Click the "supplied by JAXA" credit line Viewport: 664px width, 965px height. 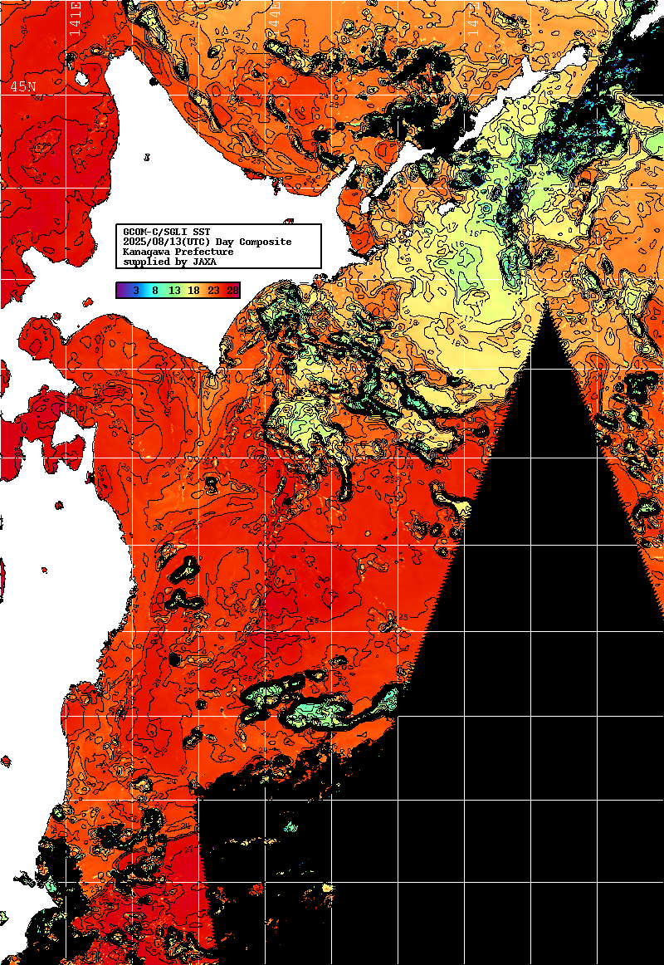(169, 262)
